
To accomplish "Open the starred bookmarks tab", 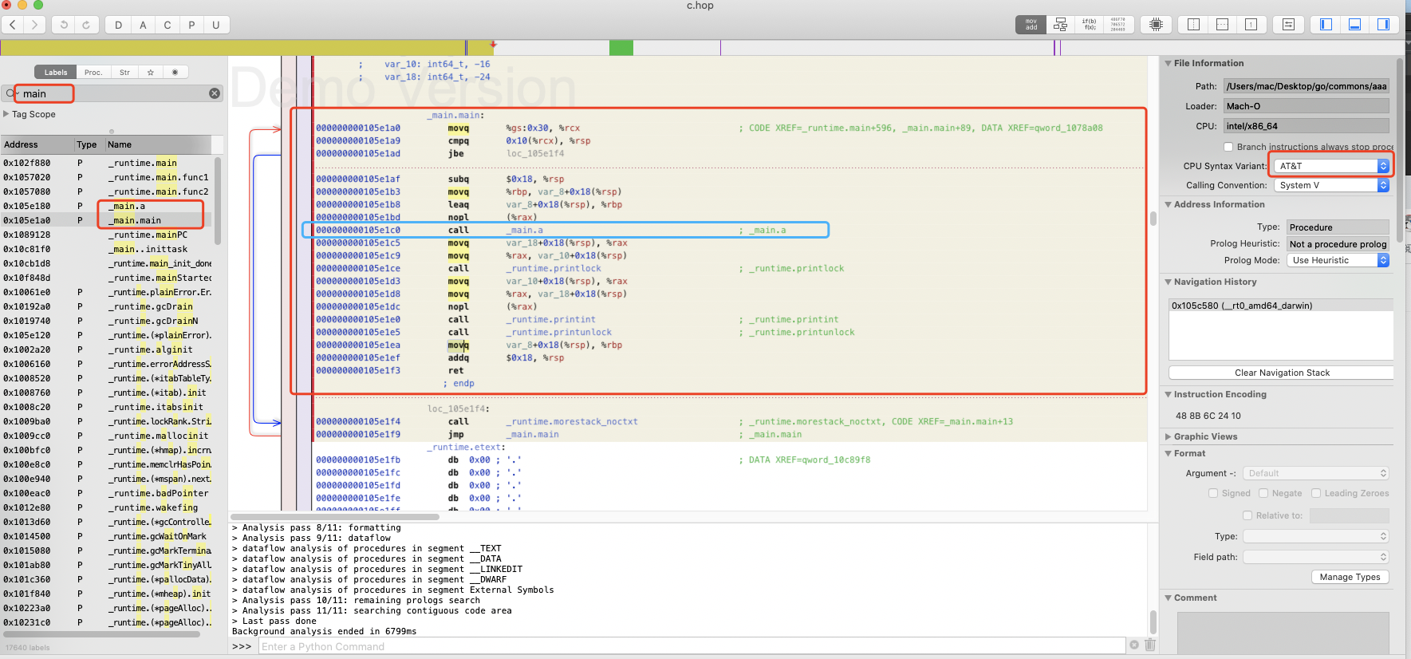I will 150,72.
